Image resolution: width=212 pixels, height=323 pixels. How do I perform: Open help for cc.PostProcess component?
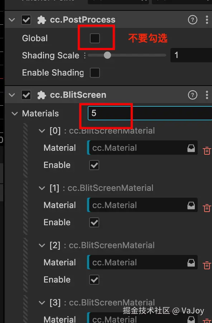192,20
